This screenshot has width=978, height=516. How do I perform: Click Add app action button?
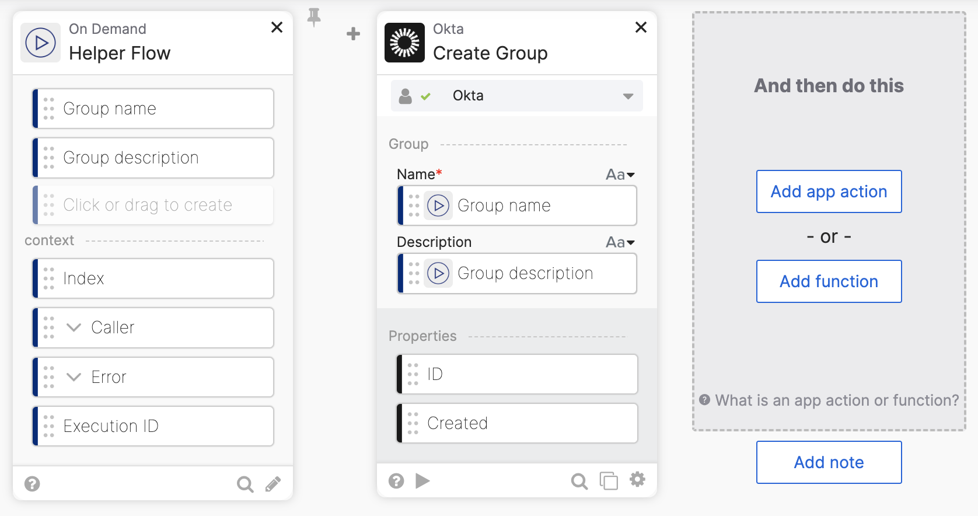click(829, 191)
